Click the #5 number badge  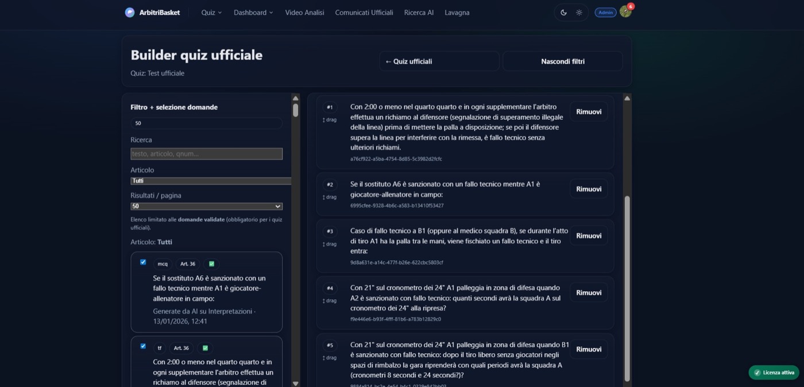pyautogui.click(x=330, y=345)
